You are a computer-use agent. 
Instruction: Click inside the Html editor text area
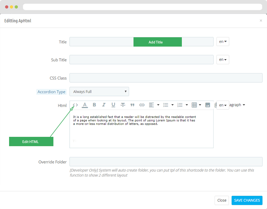click(142, 129)
